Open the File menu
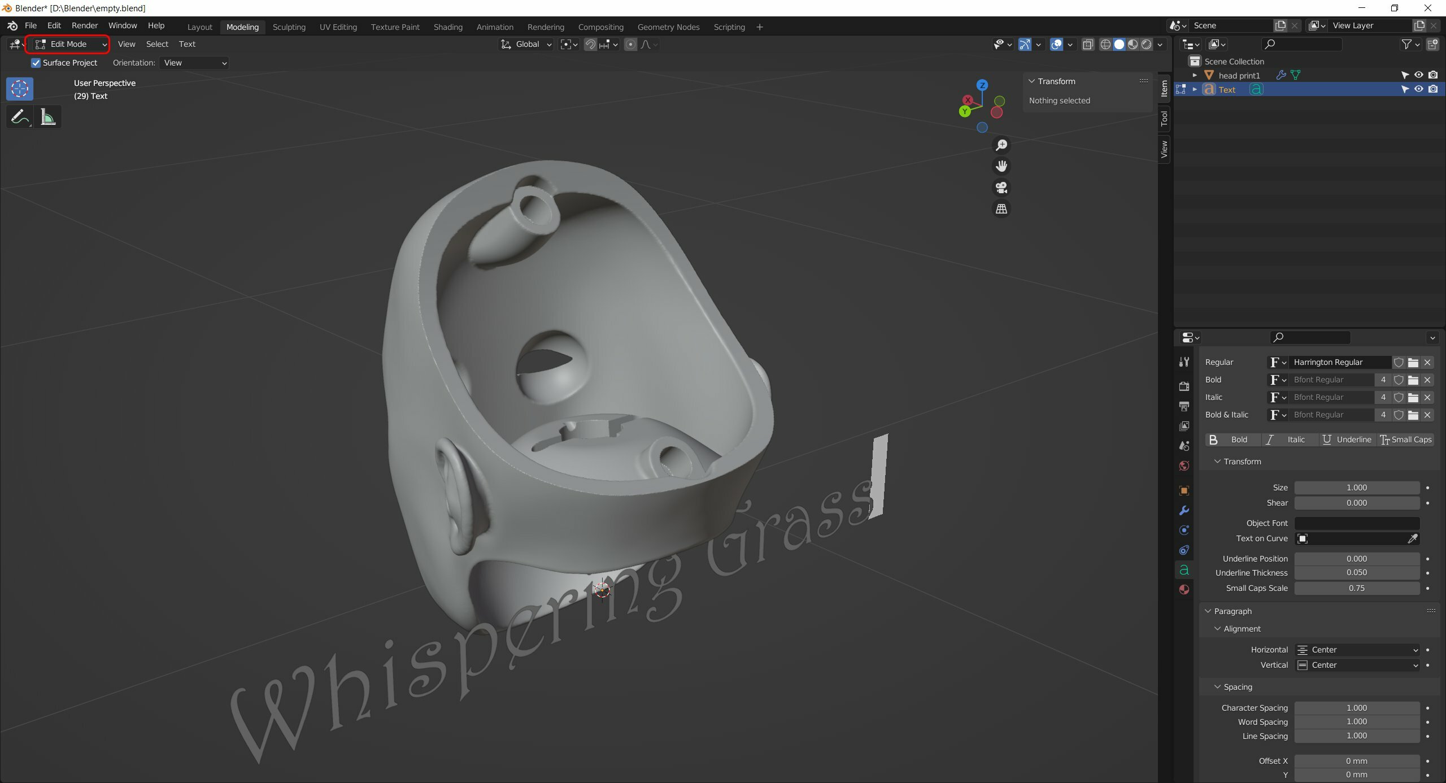Viewport: 1446px width, 783px height. coord(31,25)
